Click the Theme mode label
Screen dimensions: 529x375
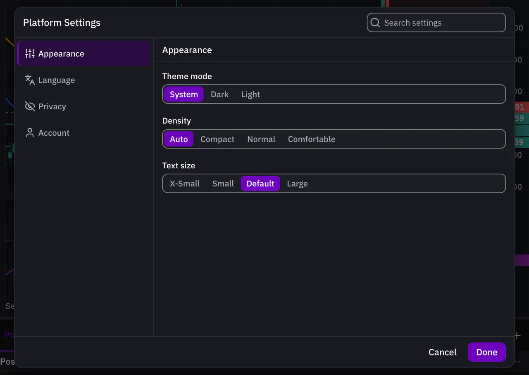coord(187,76)
